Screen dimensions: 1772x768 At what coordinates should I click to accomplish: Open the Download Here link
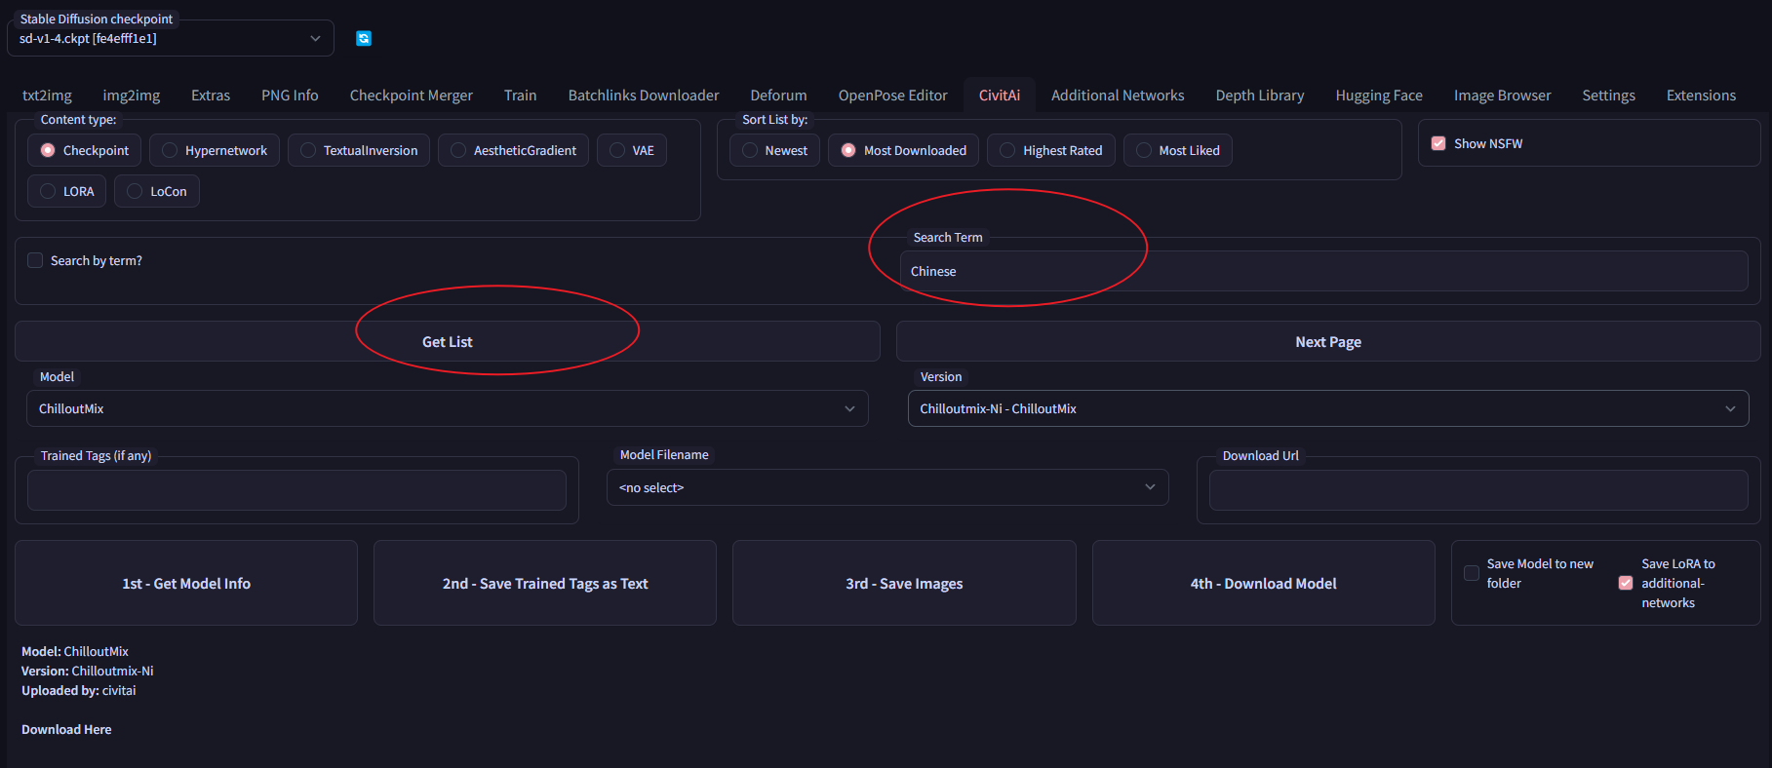tap(66, 729)
